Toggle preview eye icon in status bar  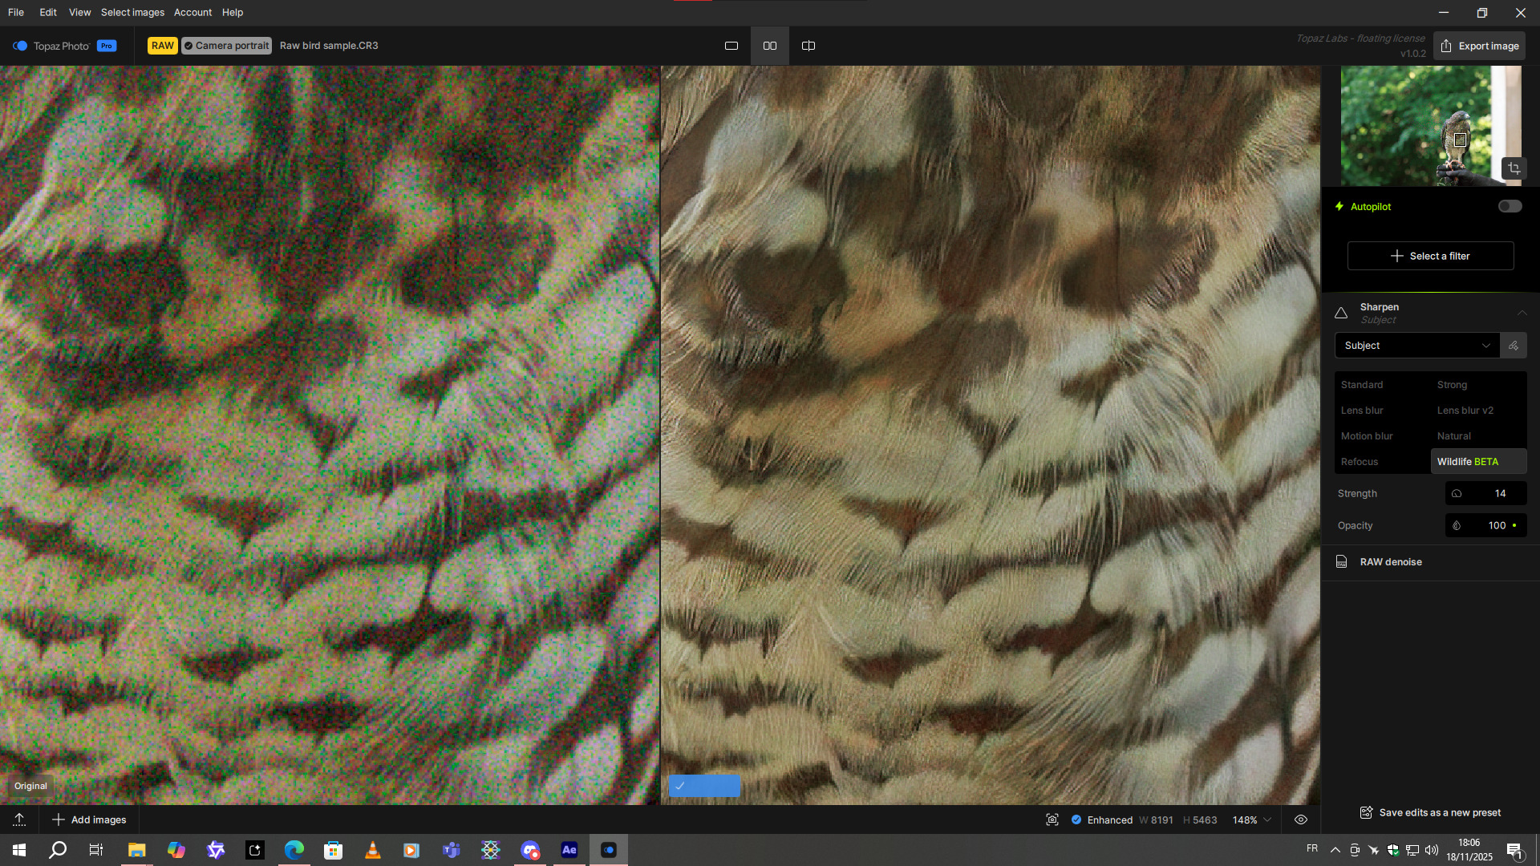[x=1301, y=819]
